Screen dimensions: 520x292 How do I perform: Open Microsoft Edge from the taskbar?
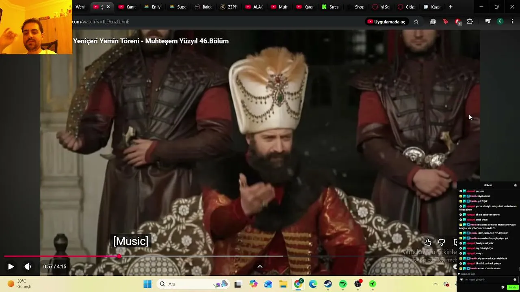pyautogui.click(x=313, y=284)
